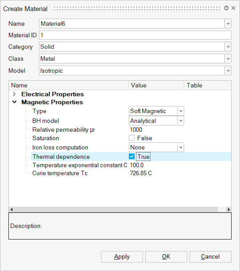Collapse the Magnetic Properties section
Image resolution: width=240 pixels, height=271 pixels.
[15, 102]
